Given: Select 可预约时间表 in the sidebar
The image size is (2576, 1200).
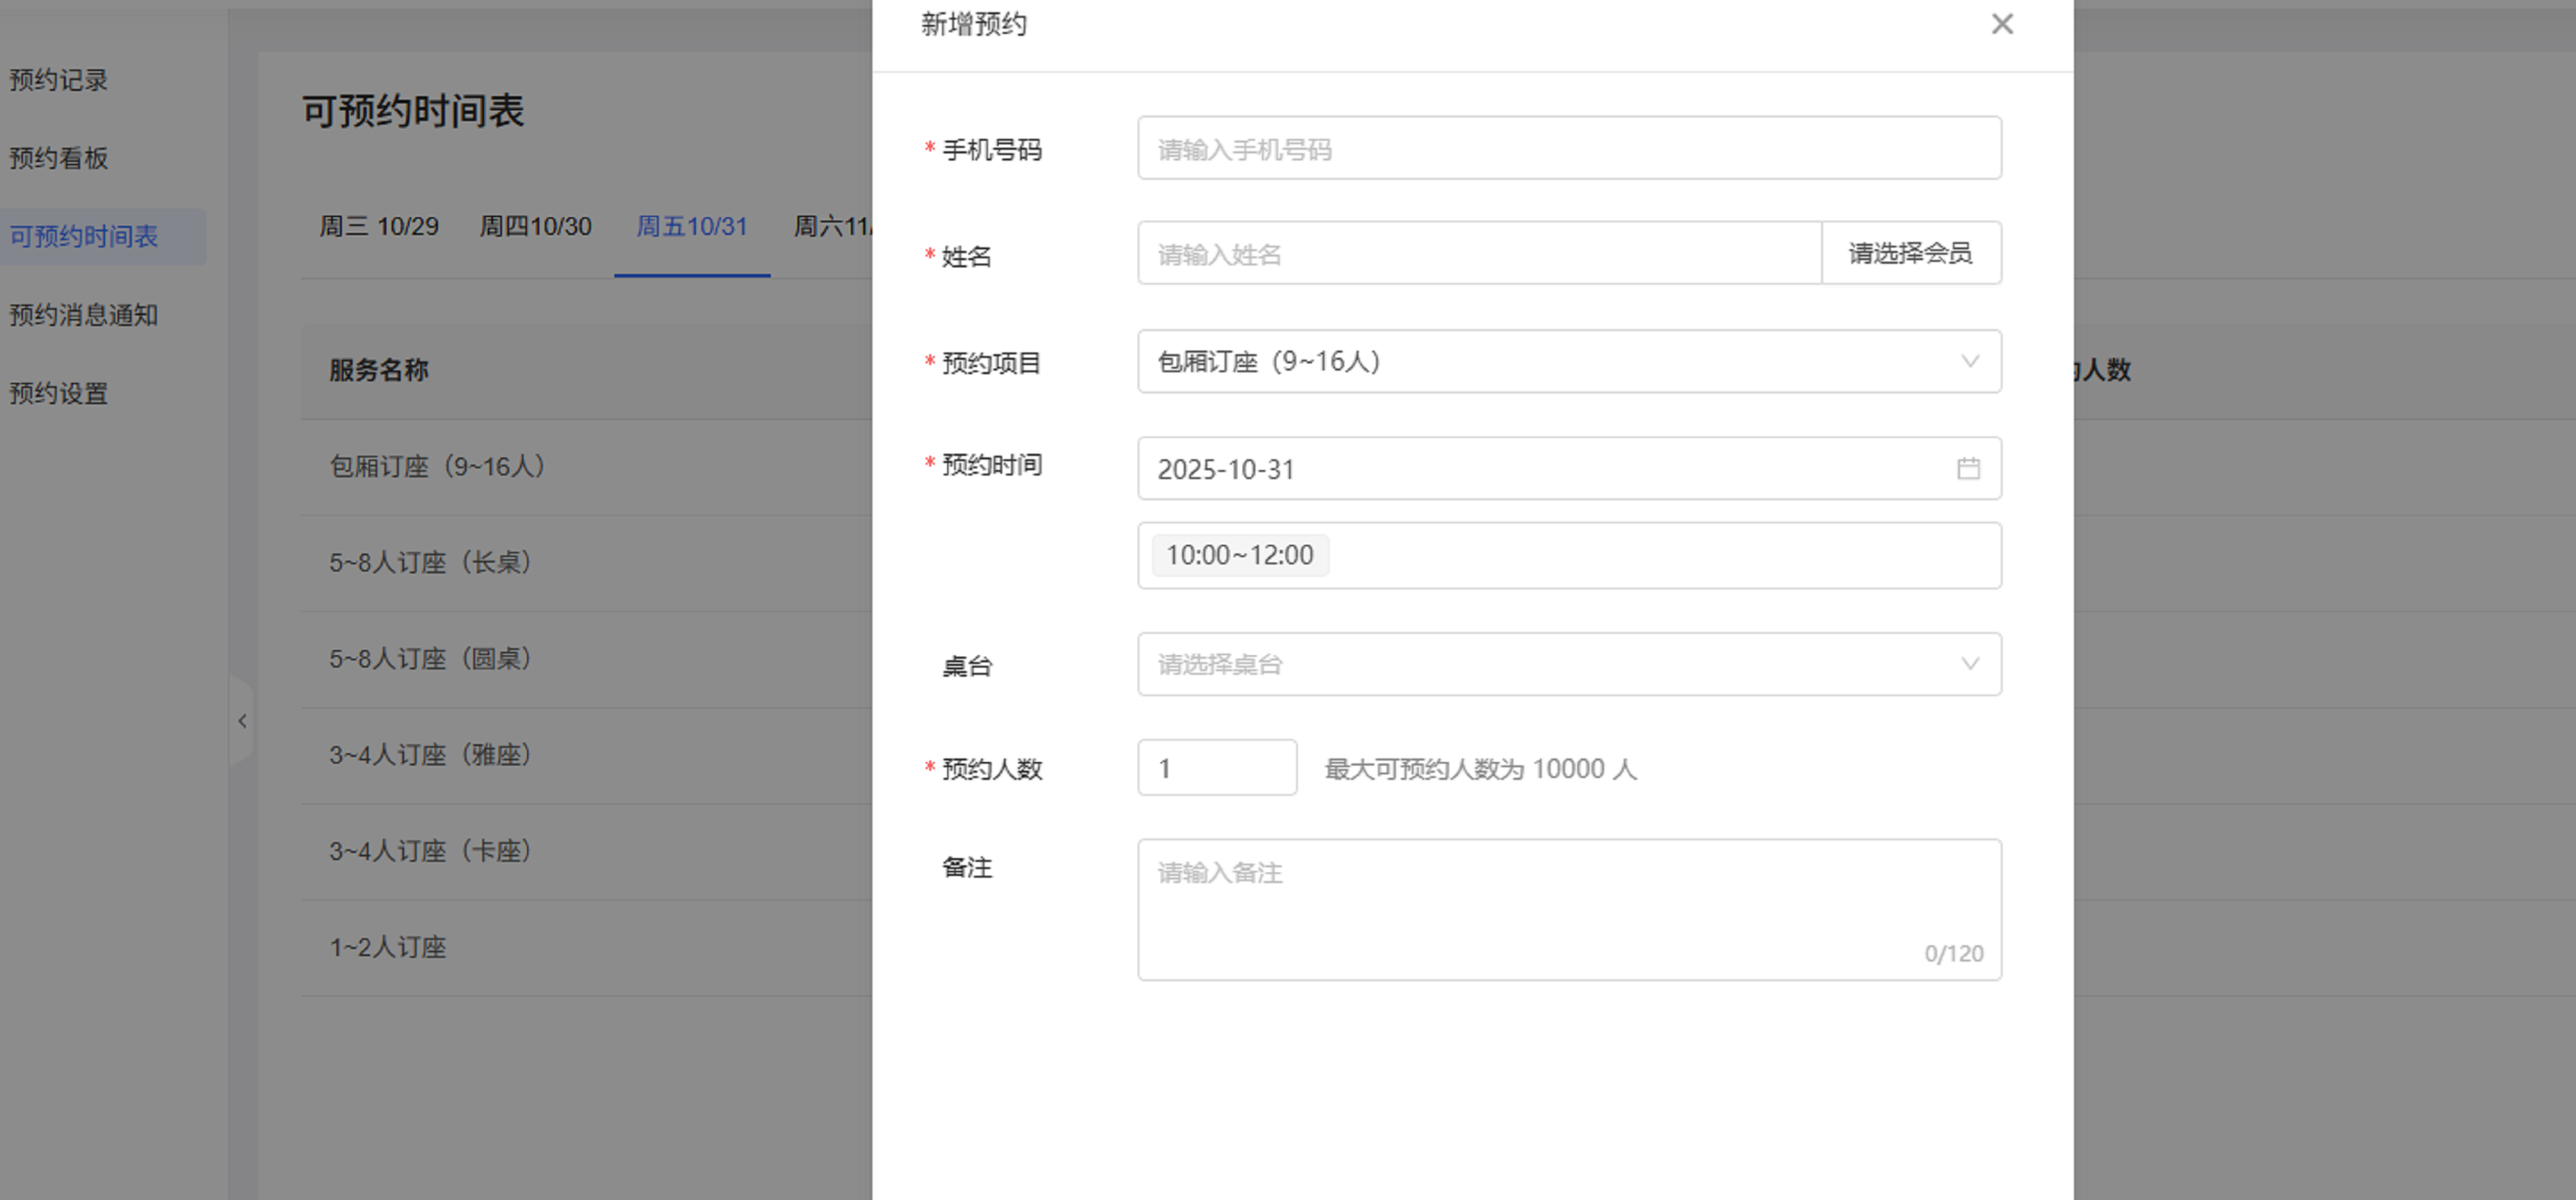Looking at the screenshot, I should 84,237.
